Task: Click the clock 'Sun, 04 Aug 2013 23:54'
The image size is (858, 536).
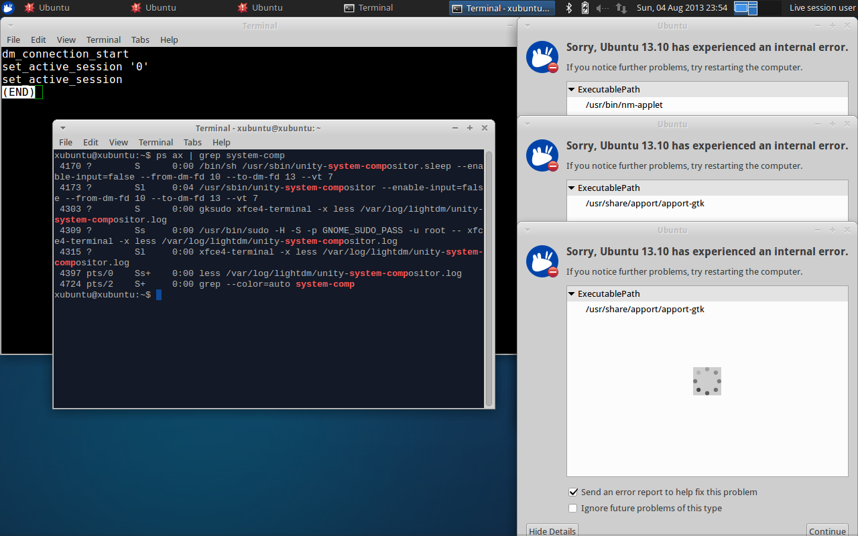Action: click(x=681, y=8)
